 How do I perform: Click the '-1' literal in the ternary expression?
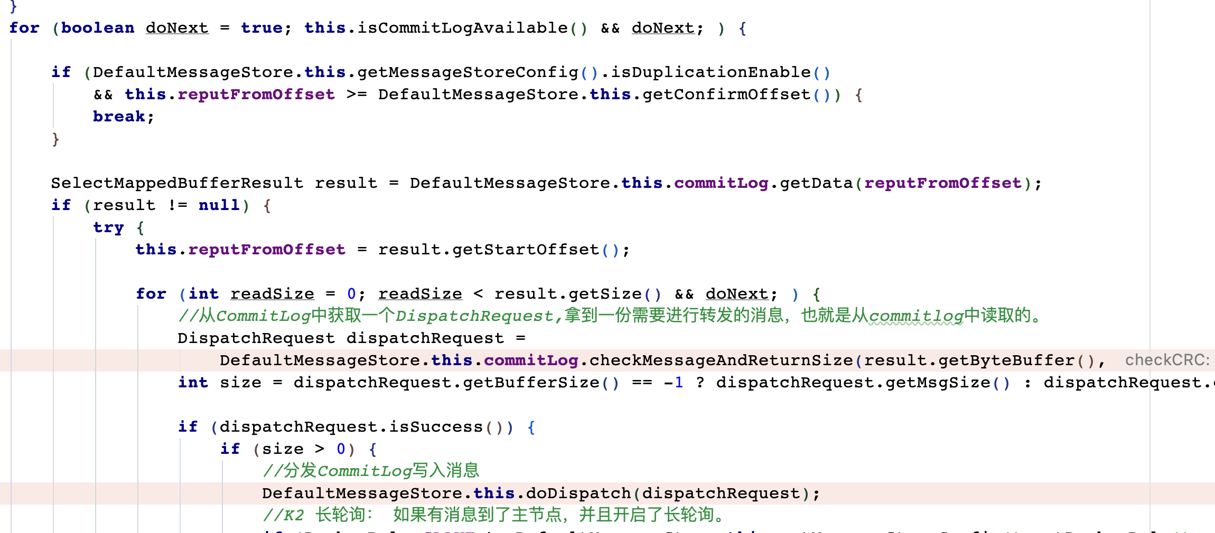(x=674, y=383)
